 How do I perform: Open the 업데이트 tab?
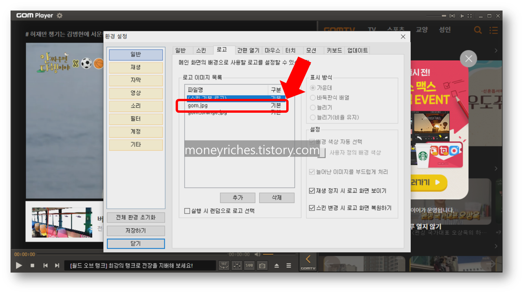[357, 50]
